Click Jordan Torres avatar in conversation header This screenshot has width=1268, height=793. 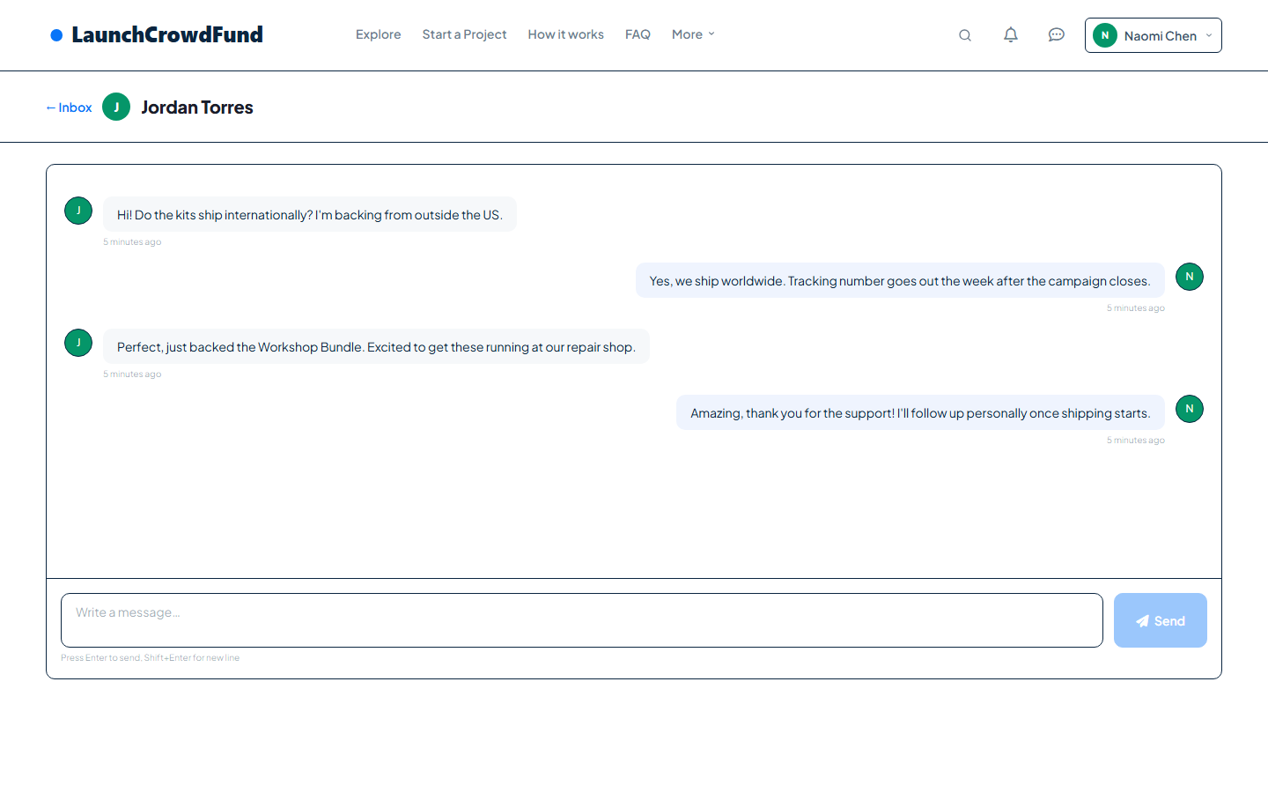(116, 107)
